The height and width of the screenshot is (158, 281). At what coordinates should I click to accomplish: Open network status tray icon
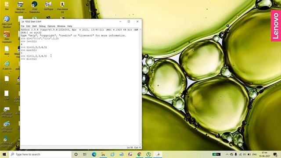[240, 154]
